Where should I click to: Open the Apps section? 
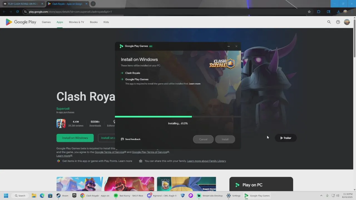[60, 22]
